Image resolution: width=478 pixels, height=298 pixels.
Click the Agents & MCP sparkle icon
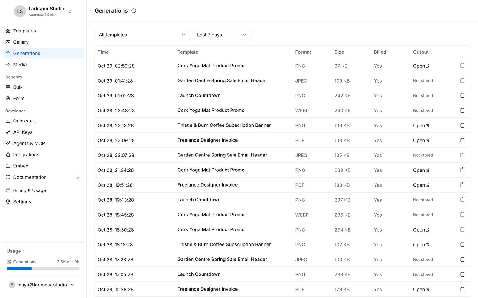pos(8,143)
